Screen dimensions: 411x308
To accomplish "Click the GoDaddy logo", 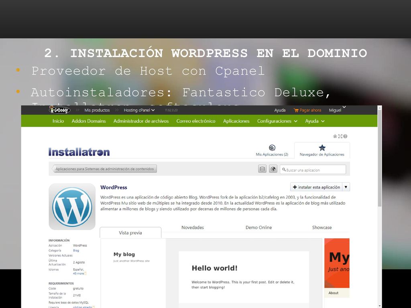I will (60, 110).
